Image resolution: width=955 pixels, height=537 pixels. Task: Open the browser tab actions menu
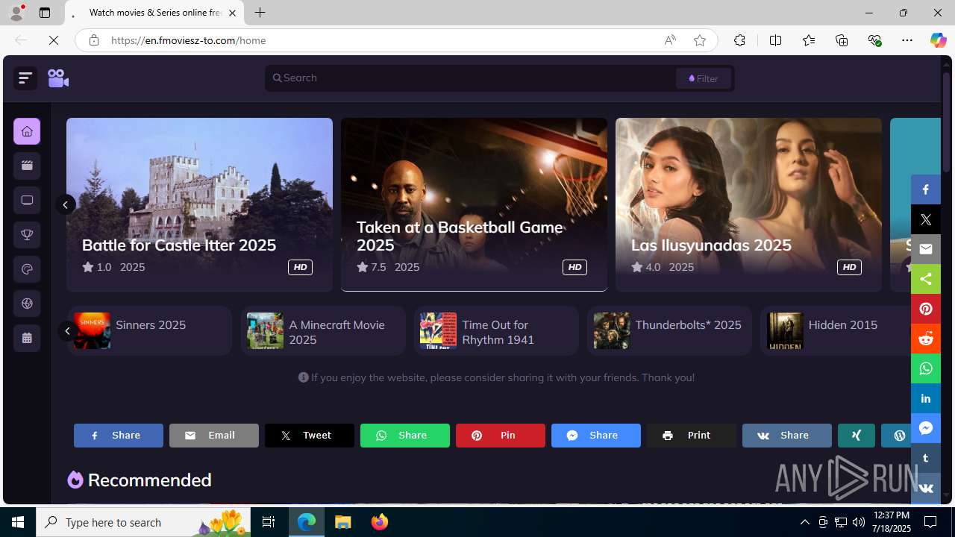click(45, 13)
